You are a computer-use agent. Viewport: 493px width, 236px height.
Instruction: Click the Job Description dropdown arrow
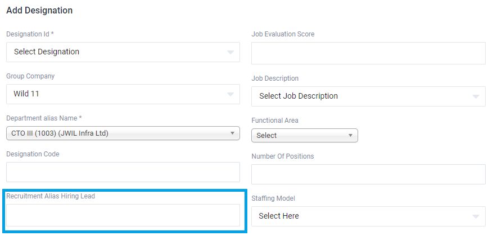click(476, 96)
